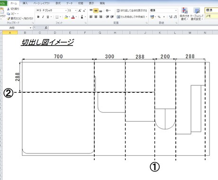Expand the merge cells dropdown arrow
The width and height of the screenshot is (218, 180).
pos(146,17)
